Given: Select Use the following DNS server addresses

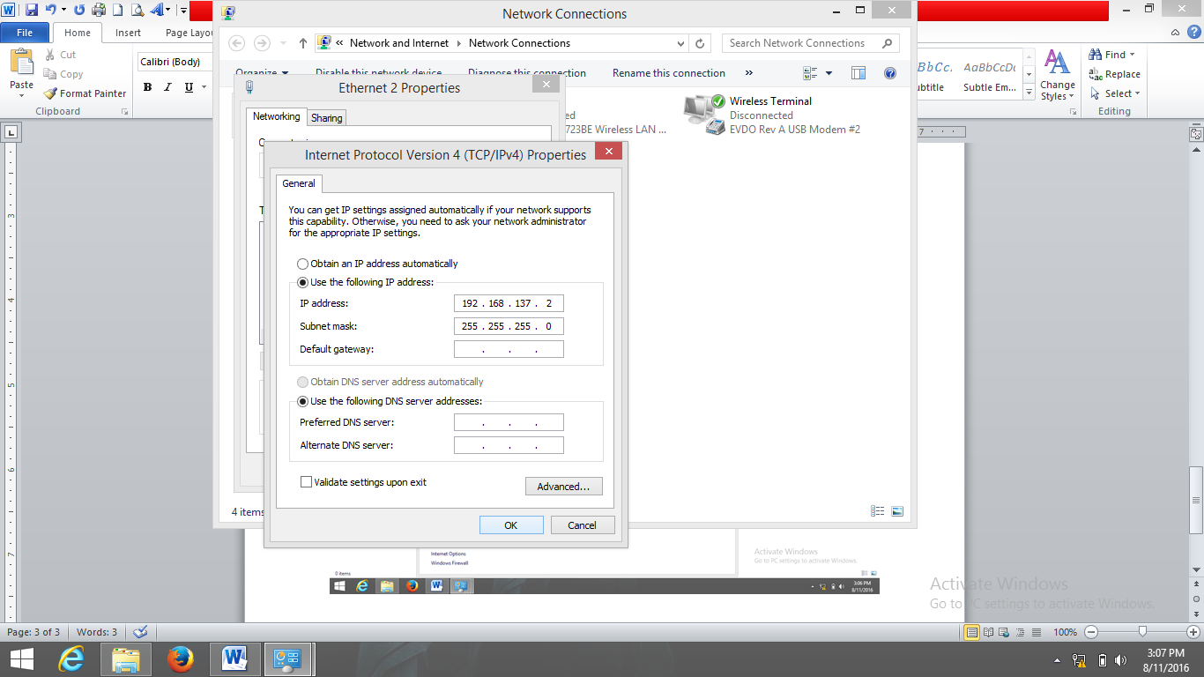Looking at the screenshot, I should click(302, 400).
